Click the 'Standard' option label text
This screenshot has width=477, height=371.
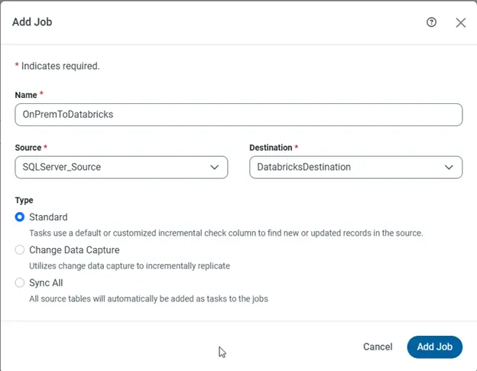48,217
